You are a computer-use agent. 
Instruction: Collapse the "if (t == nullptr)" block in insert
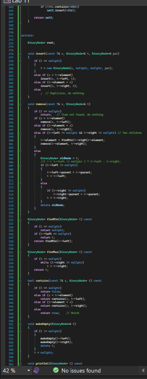tap(20, 61)
